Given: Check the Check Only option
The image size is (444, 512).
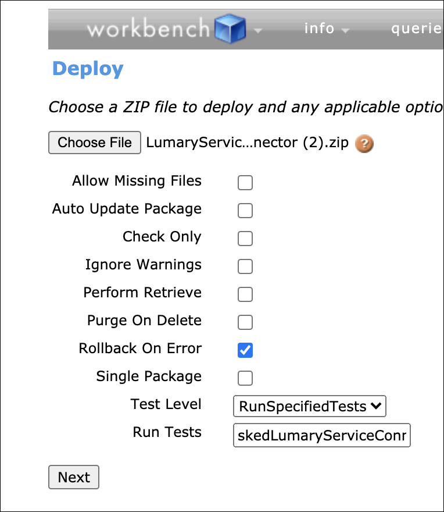Looking at the screenshot, I should point(245,239).
